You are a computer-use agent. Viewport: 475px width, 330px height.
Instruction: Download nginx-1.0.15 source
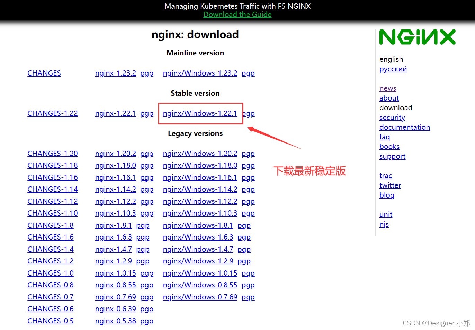tap(116, 273)
